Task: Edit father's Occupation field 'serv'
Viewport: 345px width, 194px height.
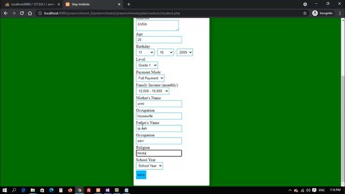Action: [159, 141]
